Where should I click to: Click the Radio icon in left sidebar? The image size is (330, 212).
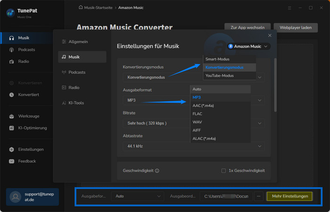[12, 62]
